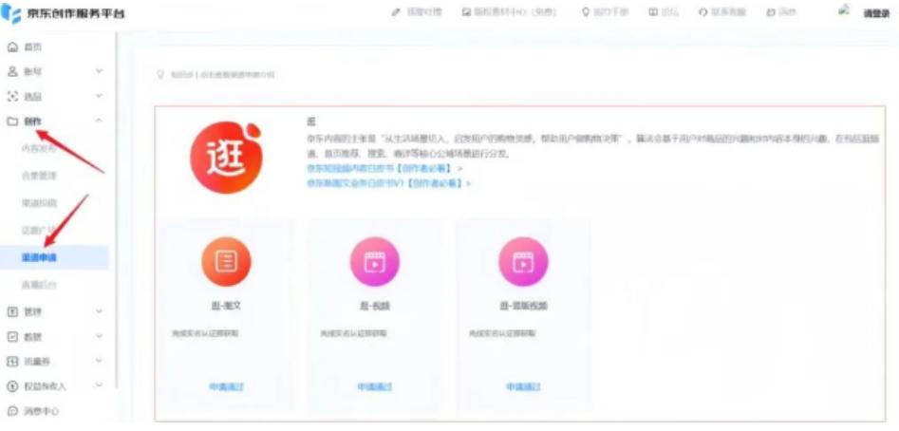Open 话题广场 submenu item

(x=39, y=230)
